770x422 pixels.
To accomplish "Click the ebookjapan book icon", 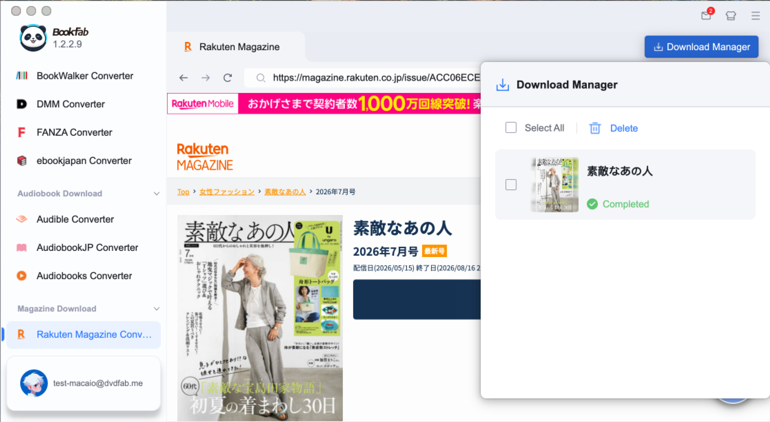I will coord(22,161).
